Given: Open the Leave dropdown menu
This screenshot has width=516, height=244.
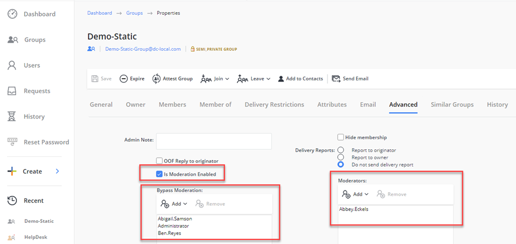Looking at the screenshot, I should tap(254, 79).
